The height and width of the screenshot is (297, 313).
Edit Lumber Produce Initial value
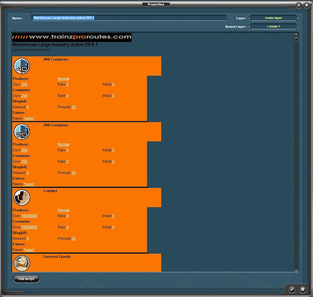coord(113,216)
